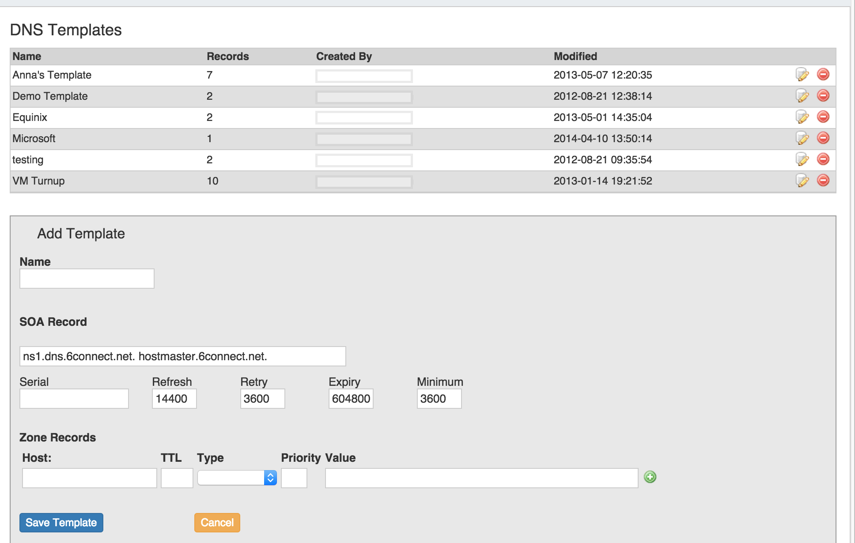
Task: Open the record Type dropdown
Action: click(237, 478)
